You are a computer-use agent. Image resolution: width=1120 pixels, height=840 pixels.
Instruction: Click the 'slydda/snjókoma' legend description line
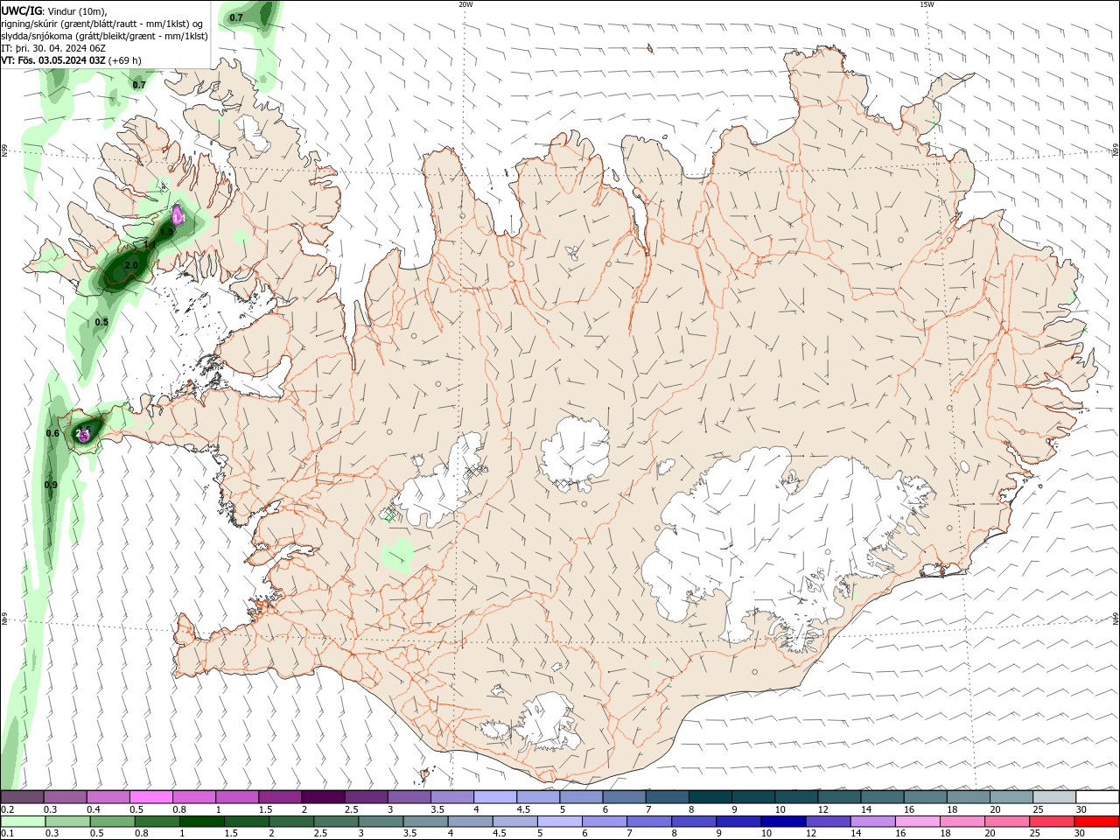click(105, 36)
